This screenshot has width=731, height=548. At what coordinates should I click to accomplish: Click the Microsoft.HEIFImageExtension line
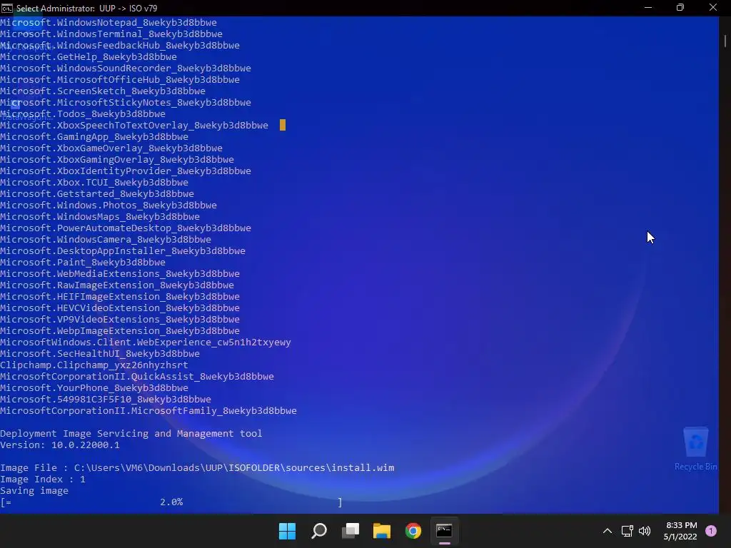[x=120, y=296]
